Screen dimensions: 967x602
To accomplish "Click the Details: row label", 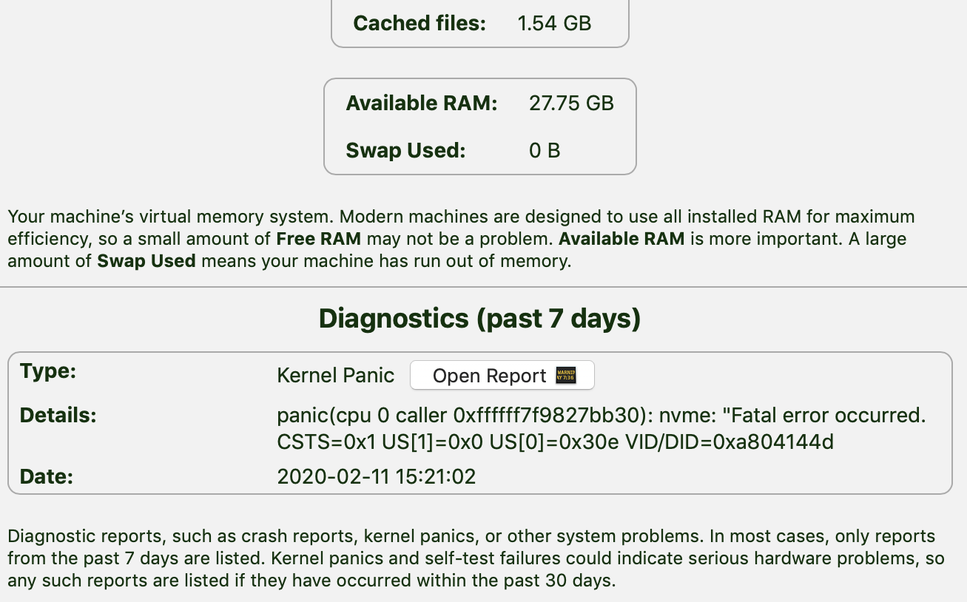I will click(58, 416).
